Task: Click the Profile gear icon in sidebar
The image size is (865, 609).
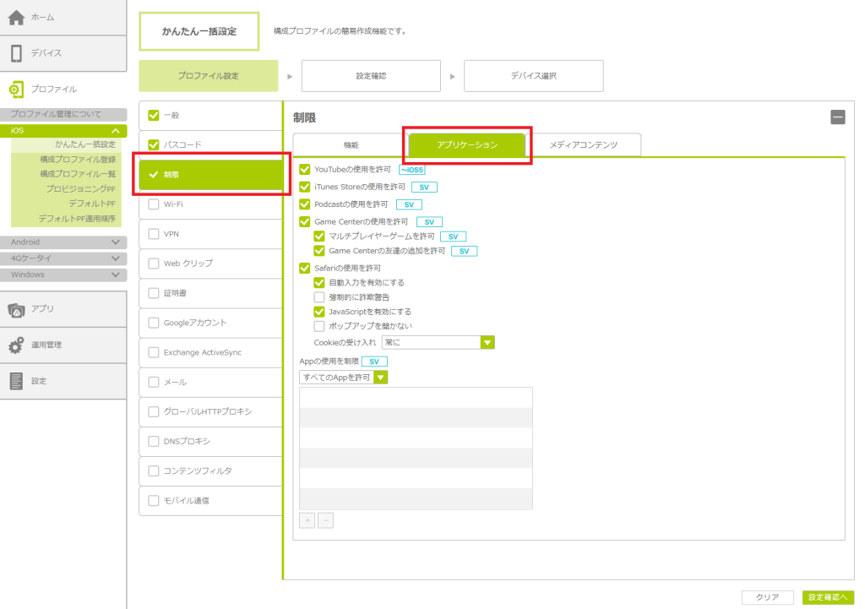Action: coord(16,89)
